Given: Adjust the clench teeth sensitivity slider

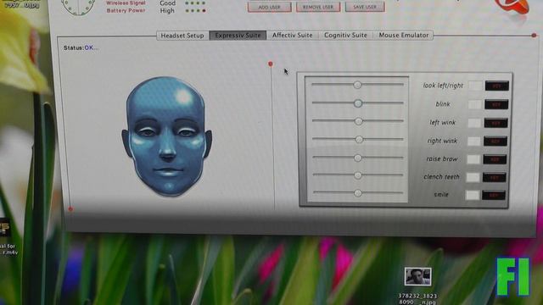Looking at the screenshot, I should pos(358,175).
